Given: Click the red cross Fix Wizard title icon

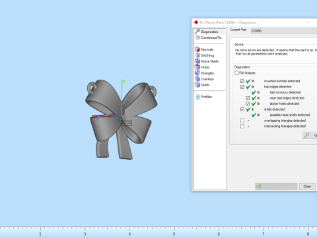Looking at the screenshot, I should 196,22.
